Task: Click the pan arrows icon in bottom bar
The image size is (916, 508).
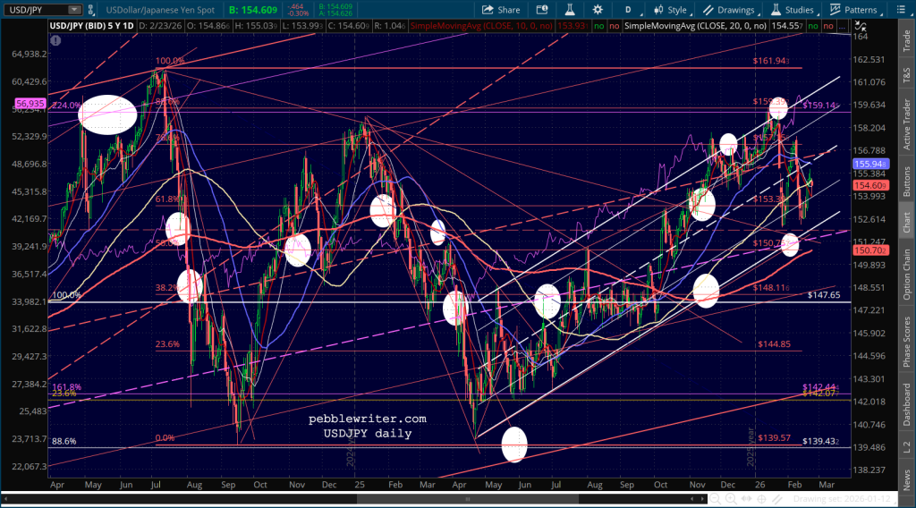Action: [747, 499]
